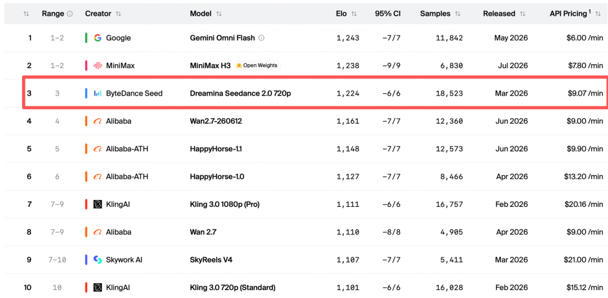Image resolution: width=608 pixels, height=298 pixels.
Task: Sort by Creator column arrows
Action: 118,14
